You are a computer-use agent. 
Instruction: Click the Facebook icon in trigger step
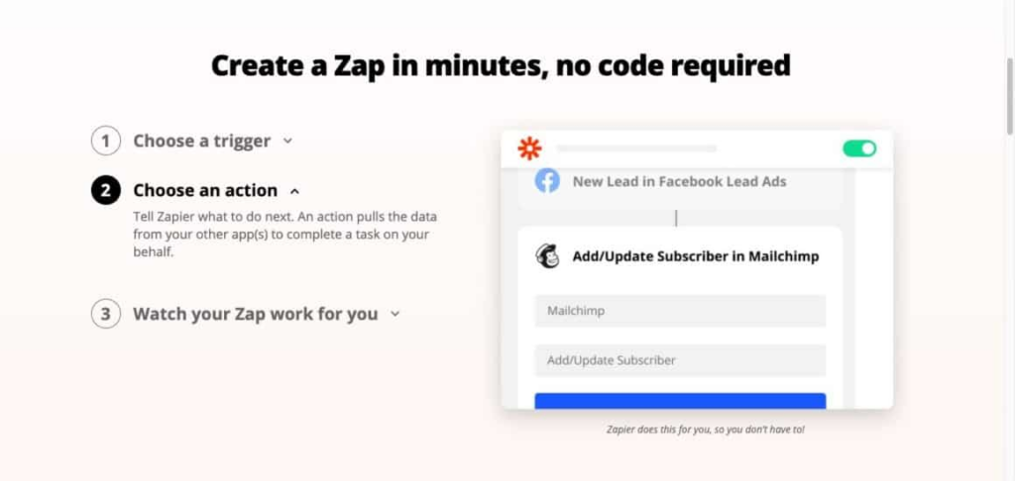click(547, 181)
